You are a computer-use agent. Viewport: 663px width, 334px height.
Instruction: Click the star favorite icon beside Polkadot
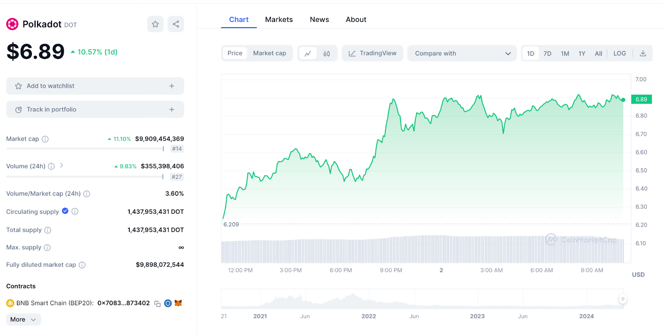coord(155,24)
